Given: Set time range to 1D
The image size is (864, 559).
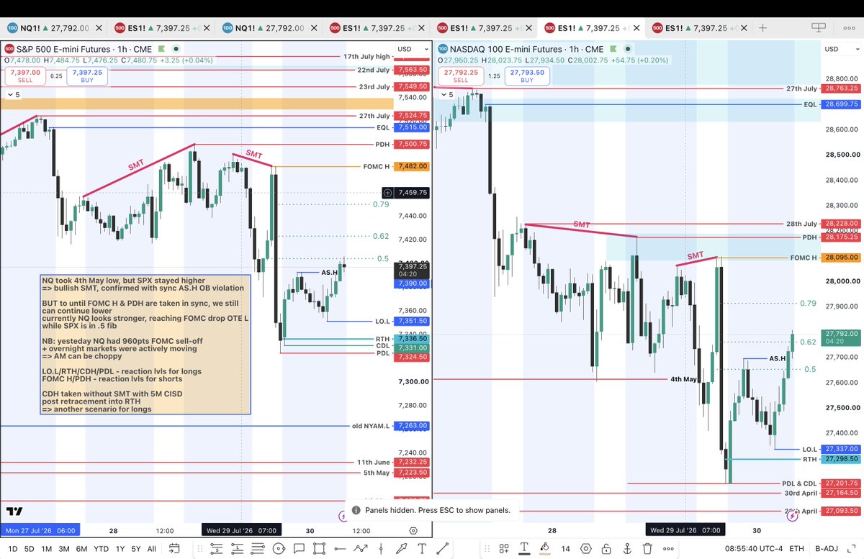Looking at the screenshot, I should tap(13, 548).
